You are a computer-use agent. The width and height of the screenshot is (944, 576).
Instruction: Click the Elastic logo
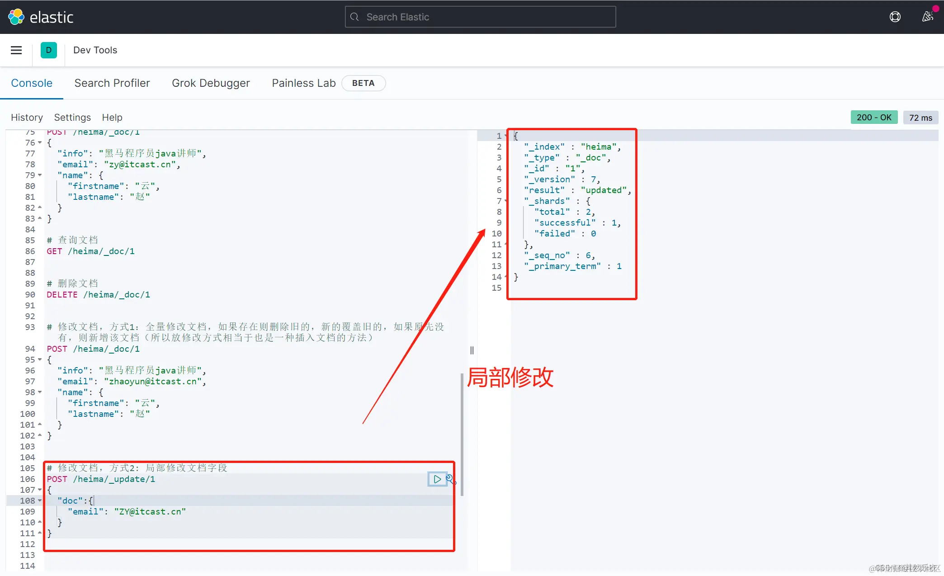click(16, 17)
